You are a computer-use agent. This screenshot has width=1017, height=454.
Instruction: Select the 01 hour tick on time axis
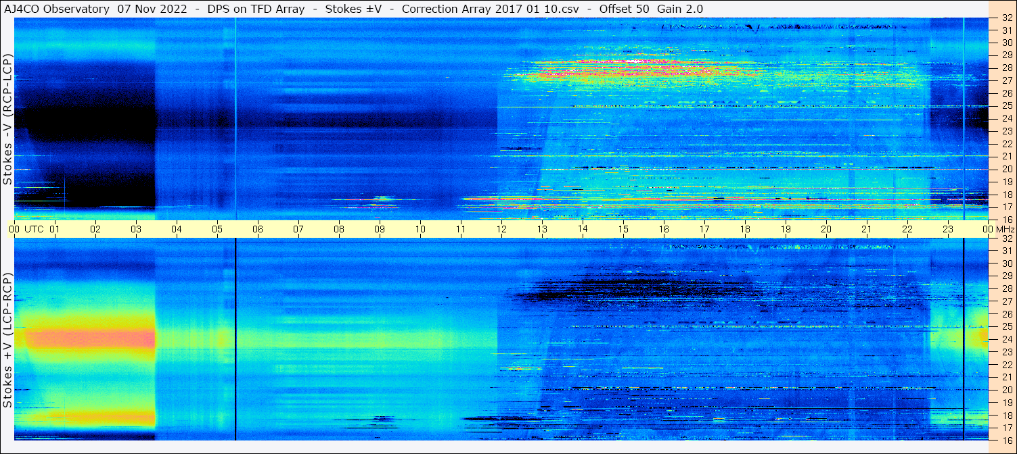point(55,229)
